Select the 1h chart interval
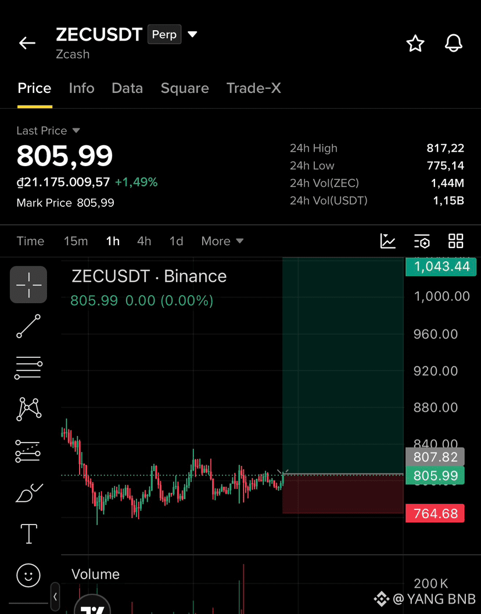Viewport: 481px width, 614px height. [x=113, y=241]
